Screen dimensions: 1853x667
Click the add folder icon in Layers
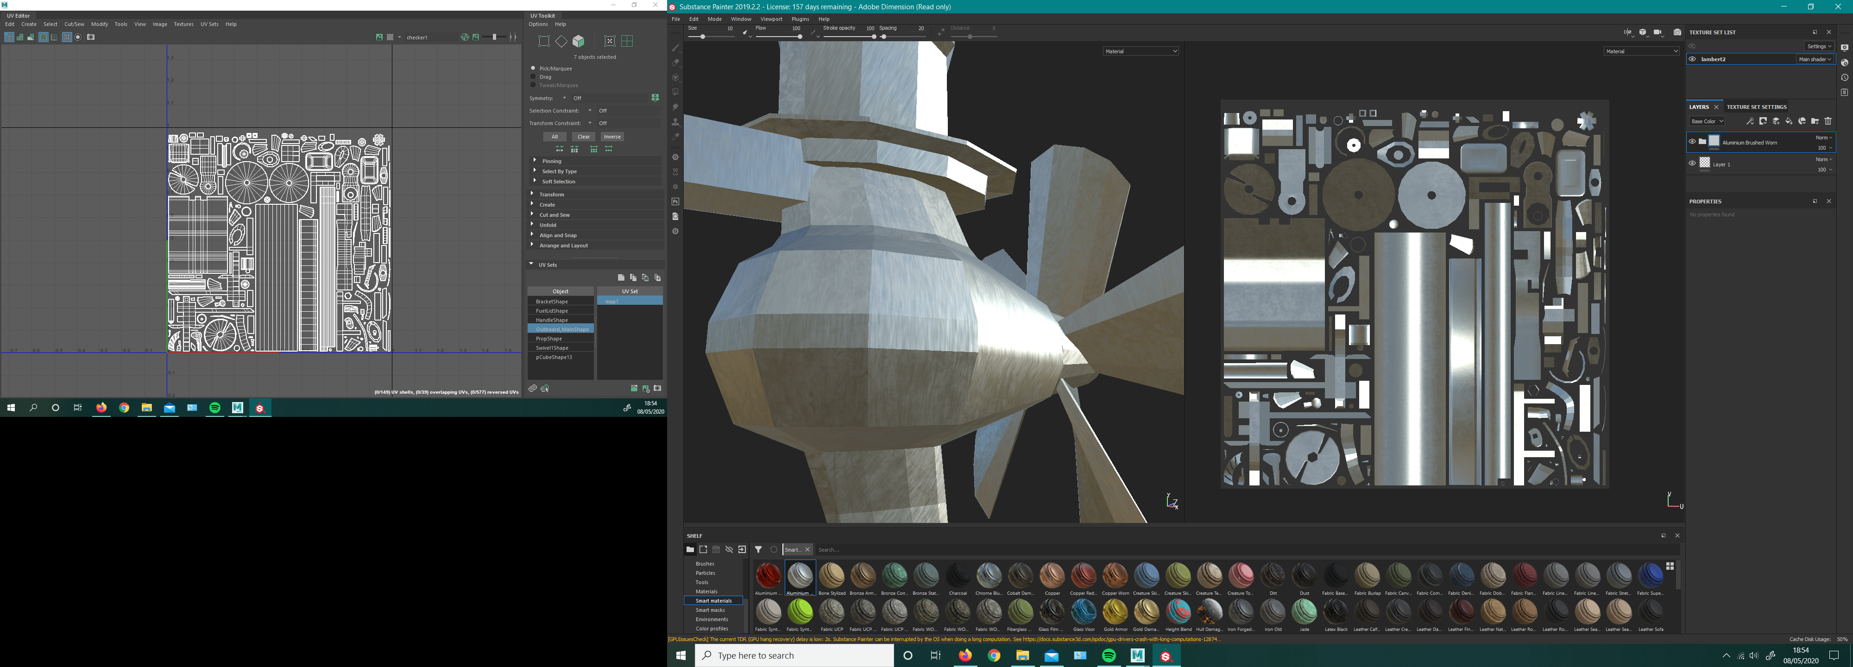[1815, 121]
